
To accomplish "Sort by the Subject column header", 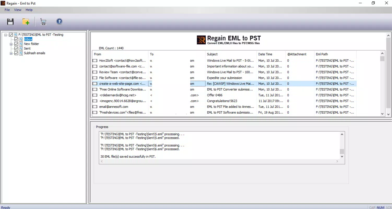I will pos(231,54).
